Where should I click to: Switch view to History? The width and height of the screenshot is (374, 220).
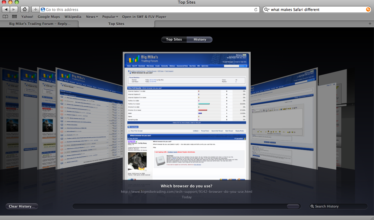point(200,39)
